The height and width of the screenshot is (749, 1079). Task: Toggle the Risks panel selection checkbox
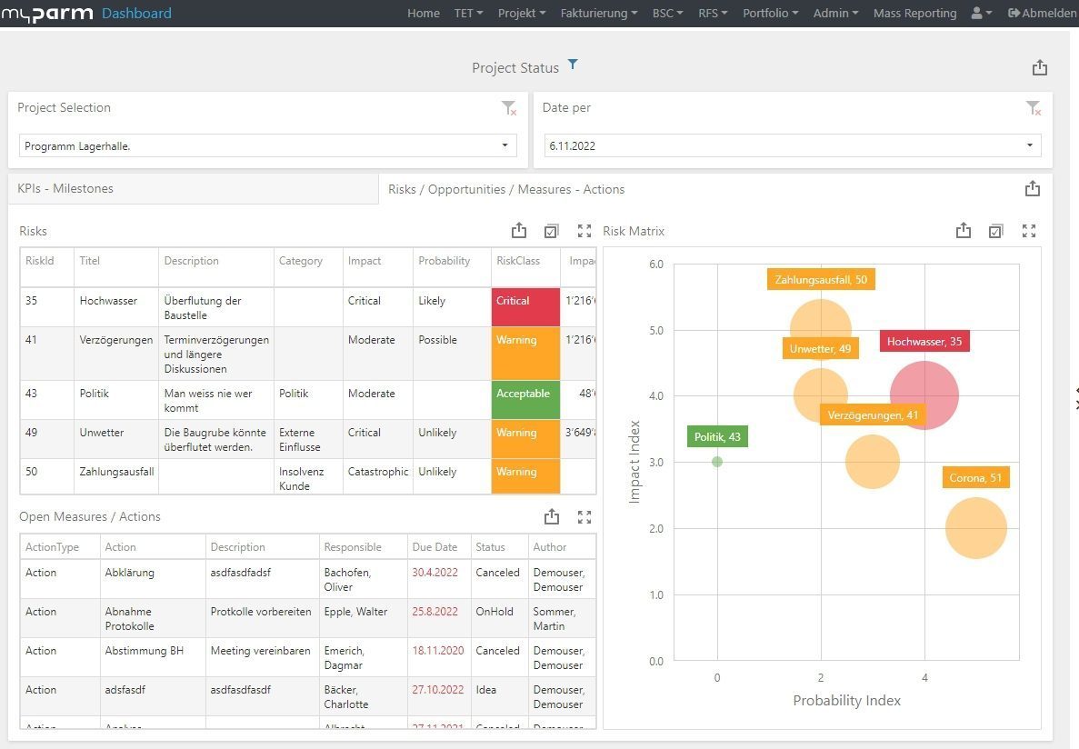(552, 231)
